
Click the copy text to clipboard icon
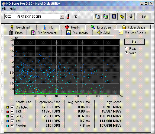97,17
